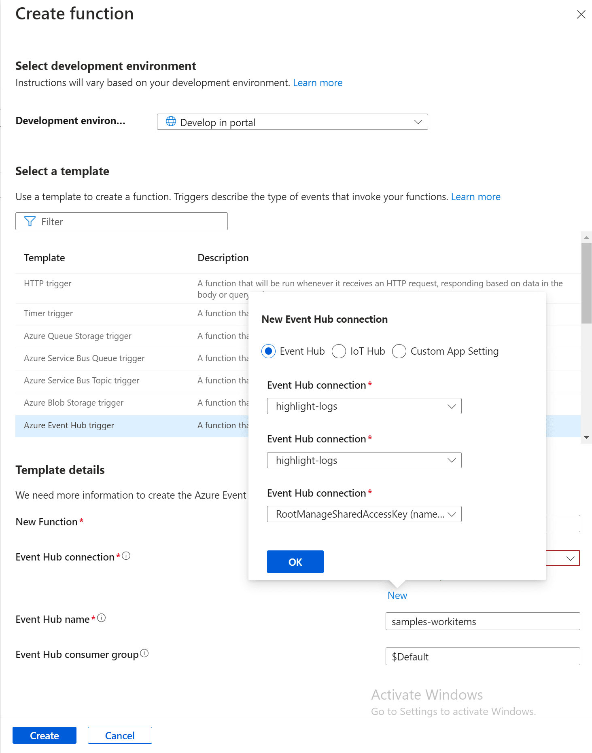The image size is (592, 753).
Task: Click the Cancel button
Action: (120, 735)
